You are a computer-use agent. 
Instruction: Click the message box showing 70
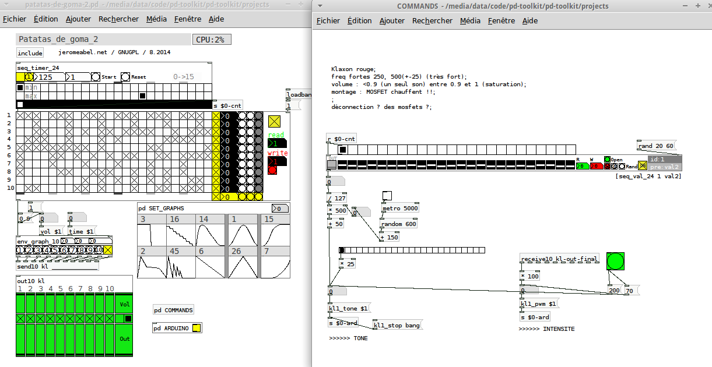(x=632, y=290)
